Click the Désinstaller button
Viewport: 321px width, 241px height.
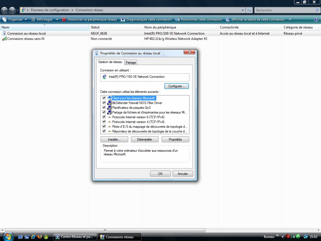pos(145,139)
